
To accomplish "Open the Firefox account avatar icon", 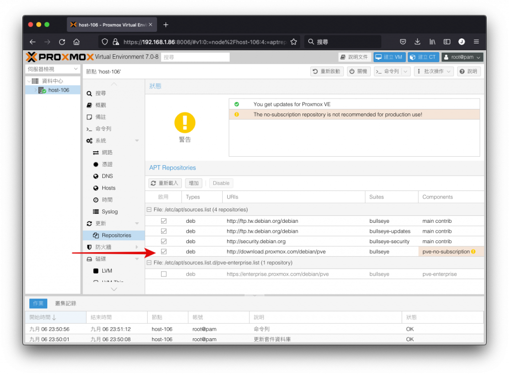I will pyautogui.click(x=462, y=42).
